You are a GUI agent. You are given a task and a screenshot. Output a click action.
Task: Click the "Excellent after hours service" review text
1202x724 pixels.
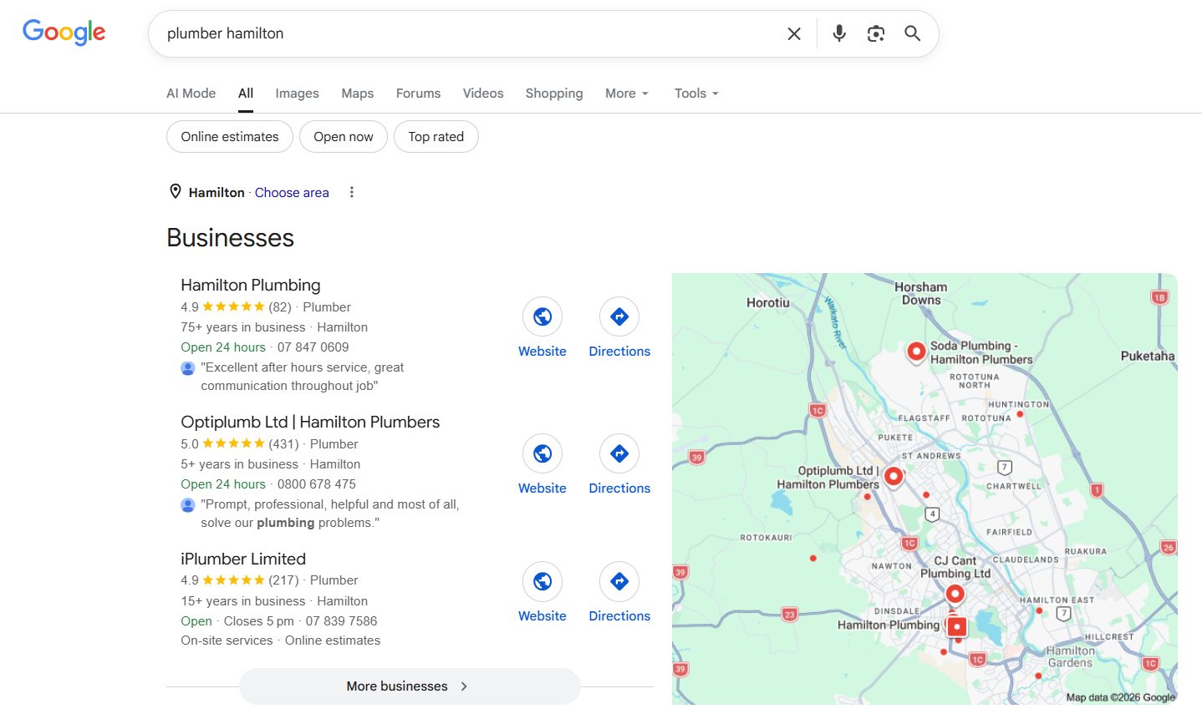(x=303, y=377)
